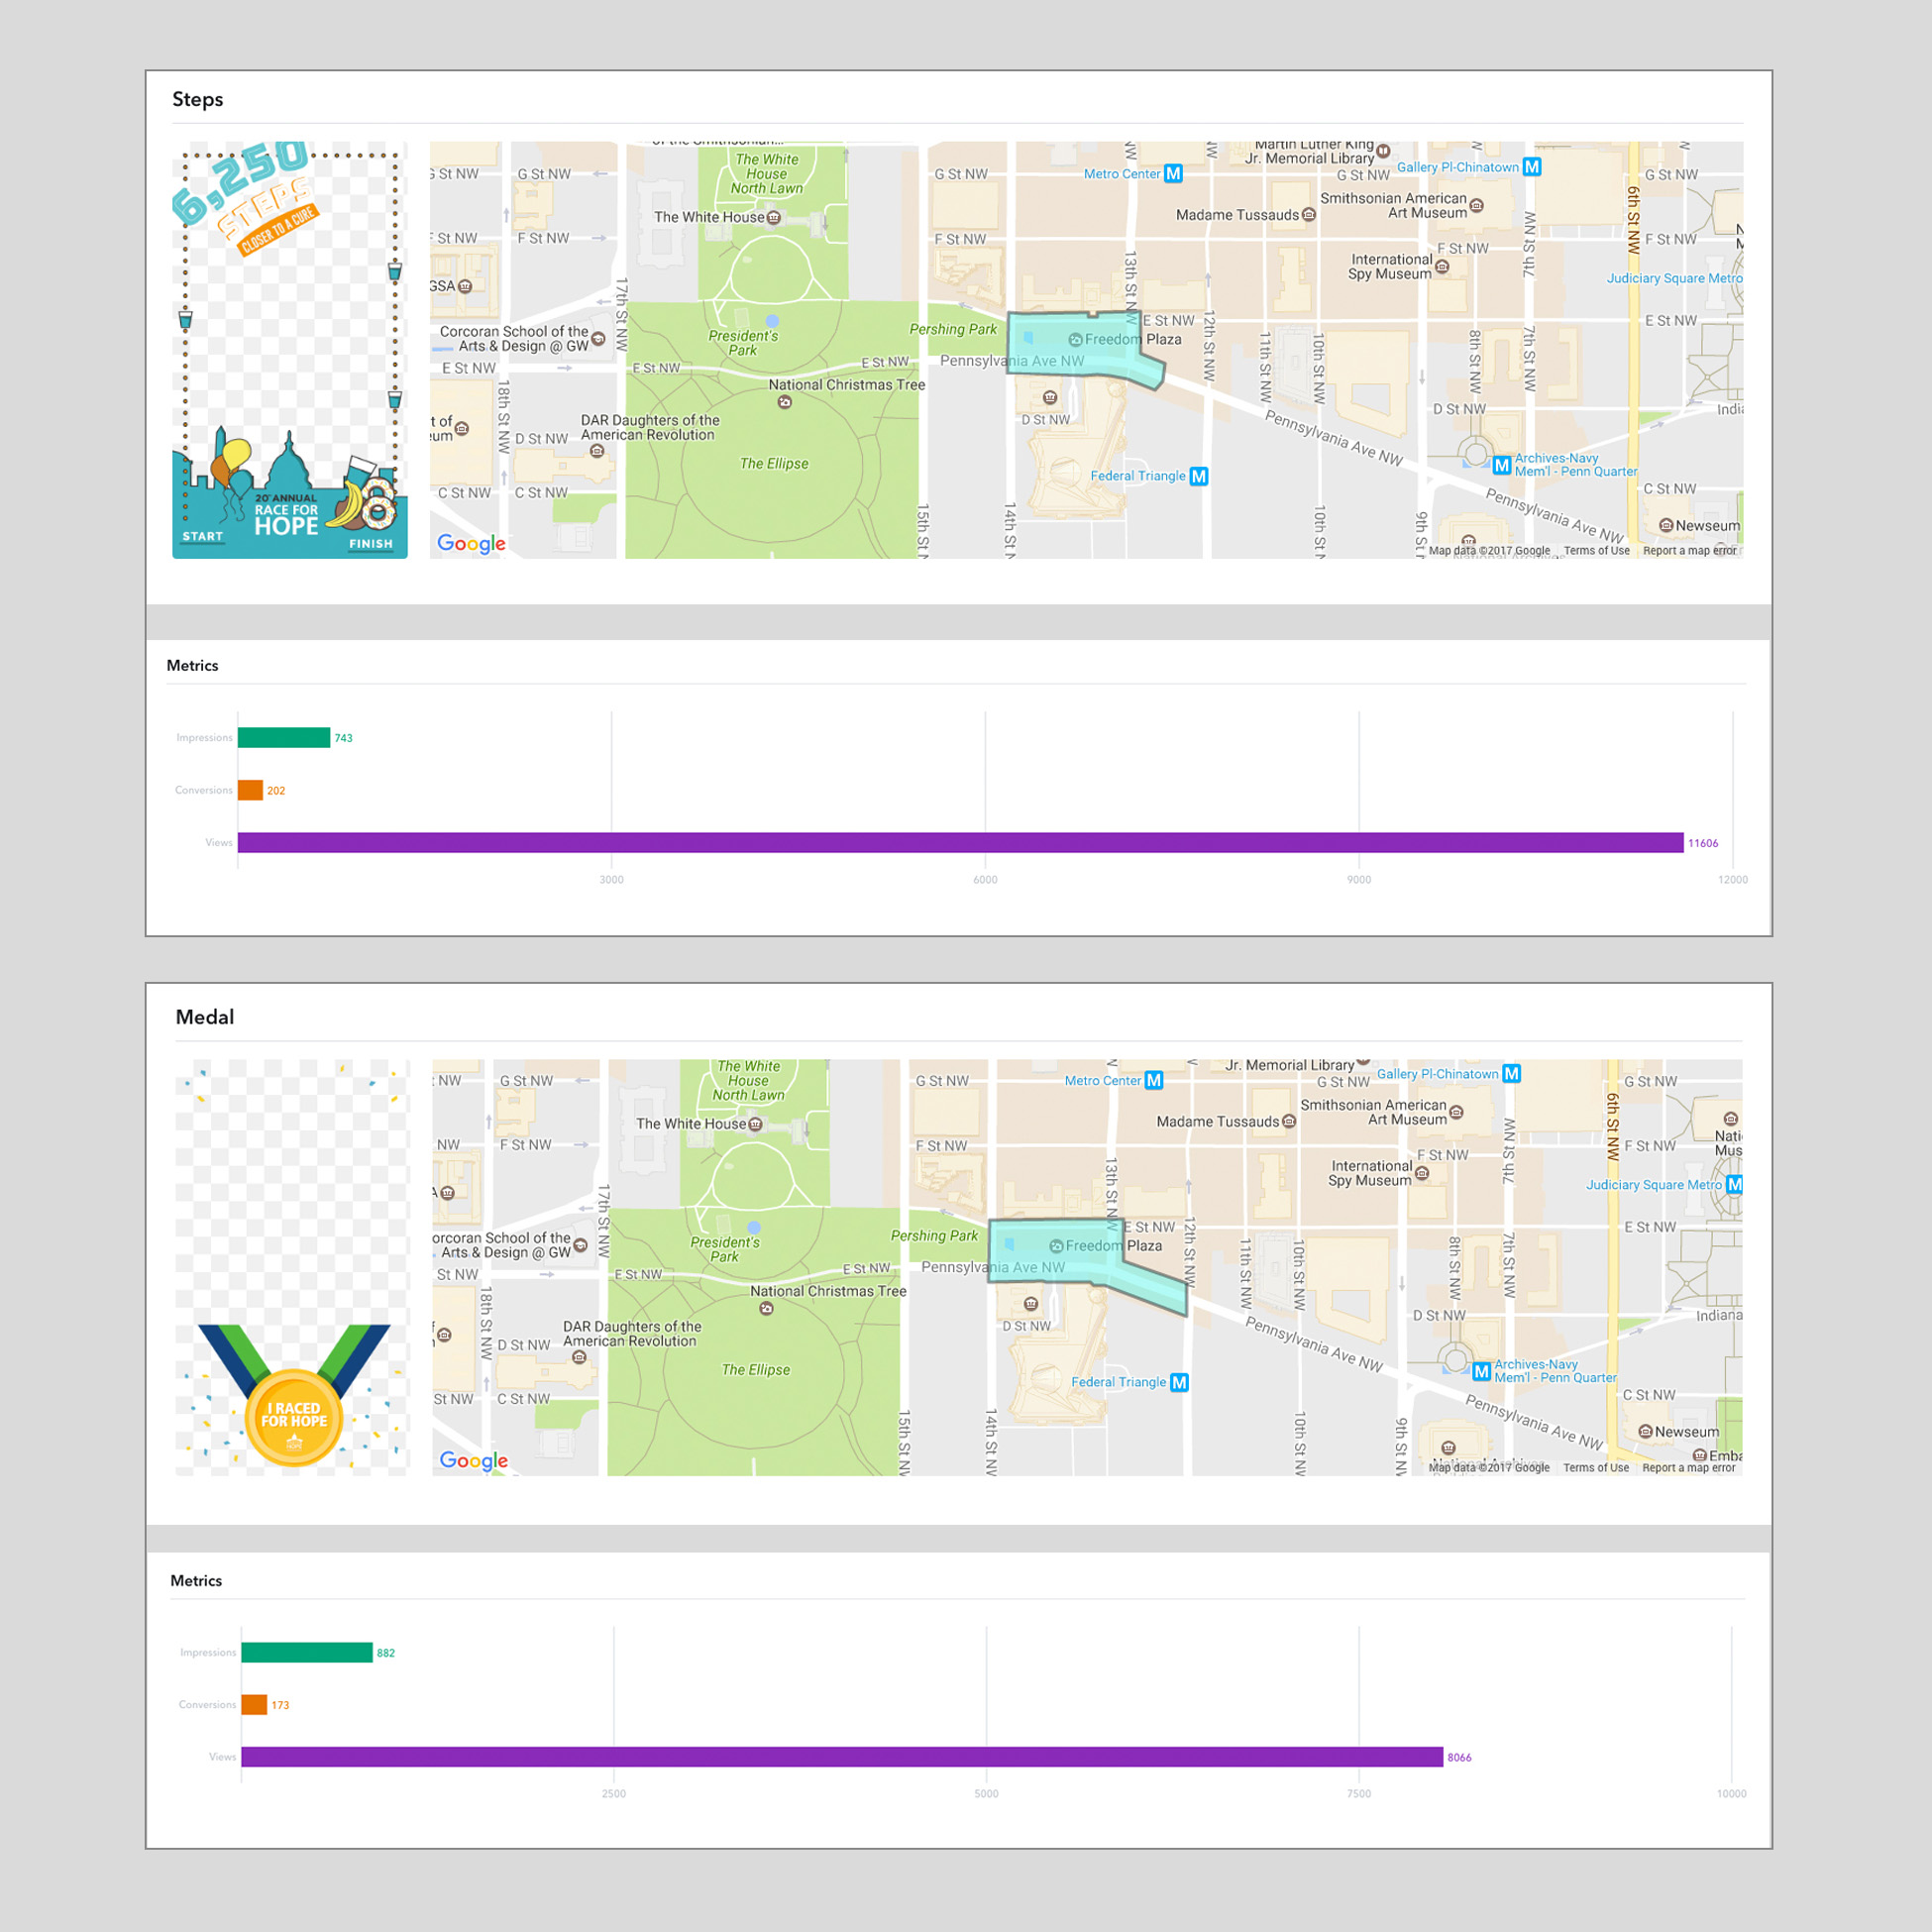This screenshot has width=1932, height=1932.
Task: Click the Smithsonian American Art Museum marker, Steps map
Action: tap(1477, 206)
